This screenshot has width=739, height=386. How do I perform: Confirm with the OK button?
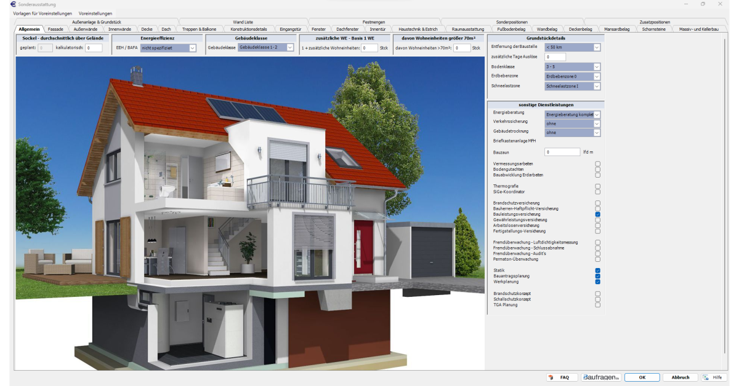coord(642,377)
